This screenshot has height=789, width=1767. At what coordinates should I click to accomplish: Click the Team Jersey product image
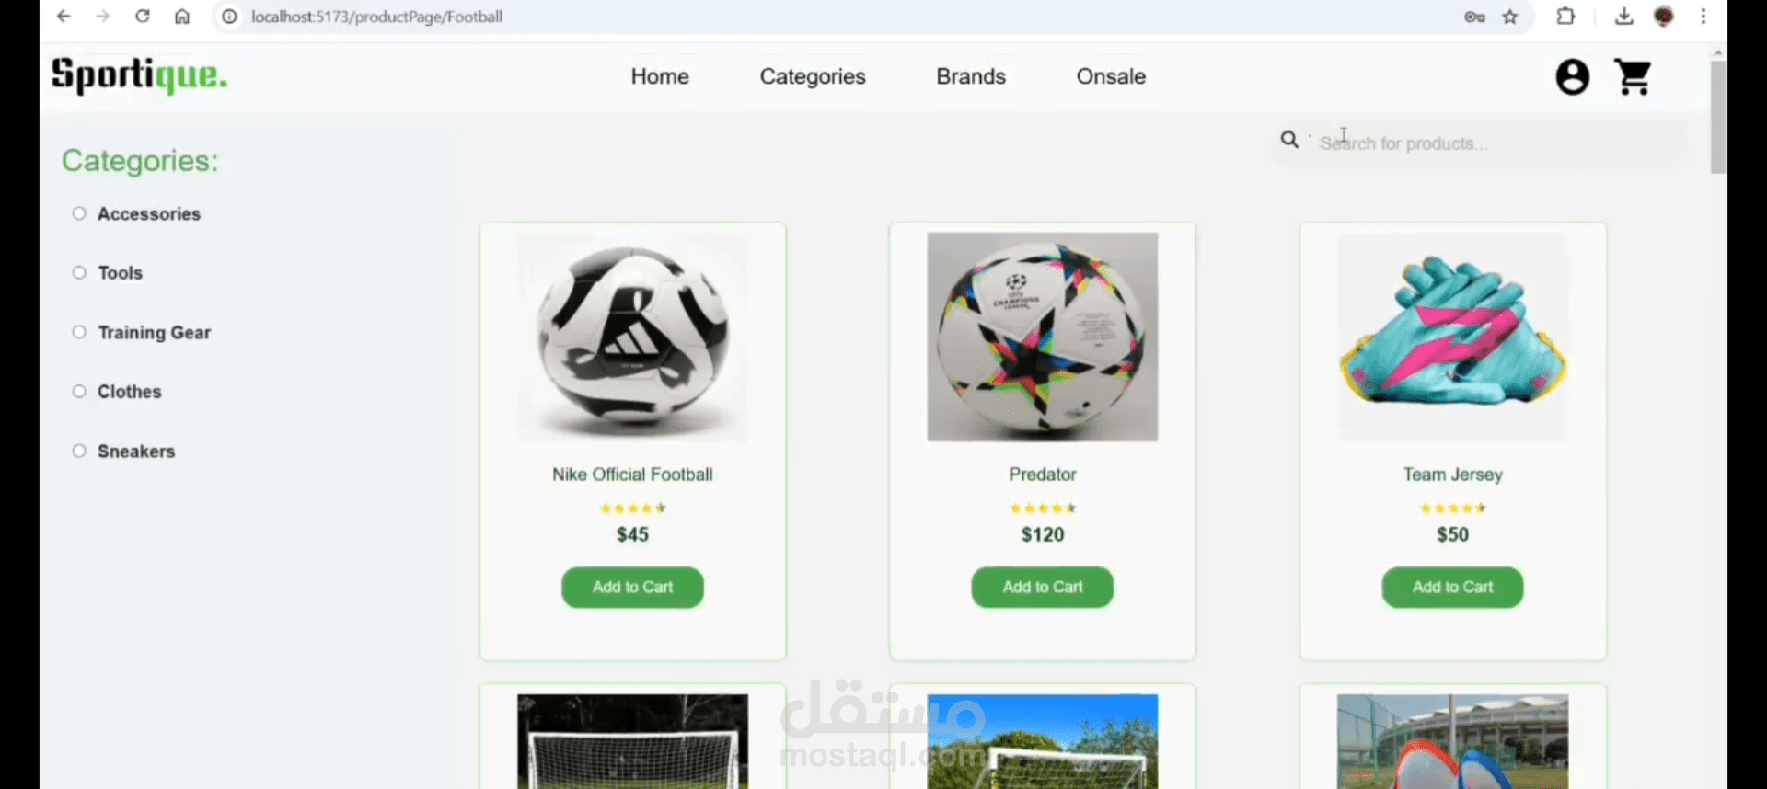pos(1452,337)
